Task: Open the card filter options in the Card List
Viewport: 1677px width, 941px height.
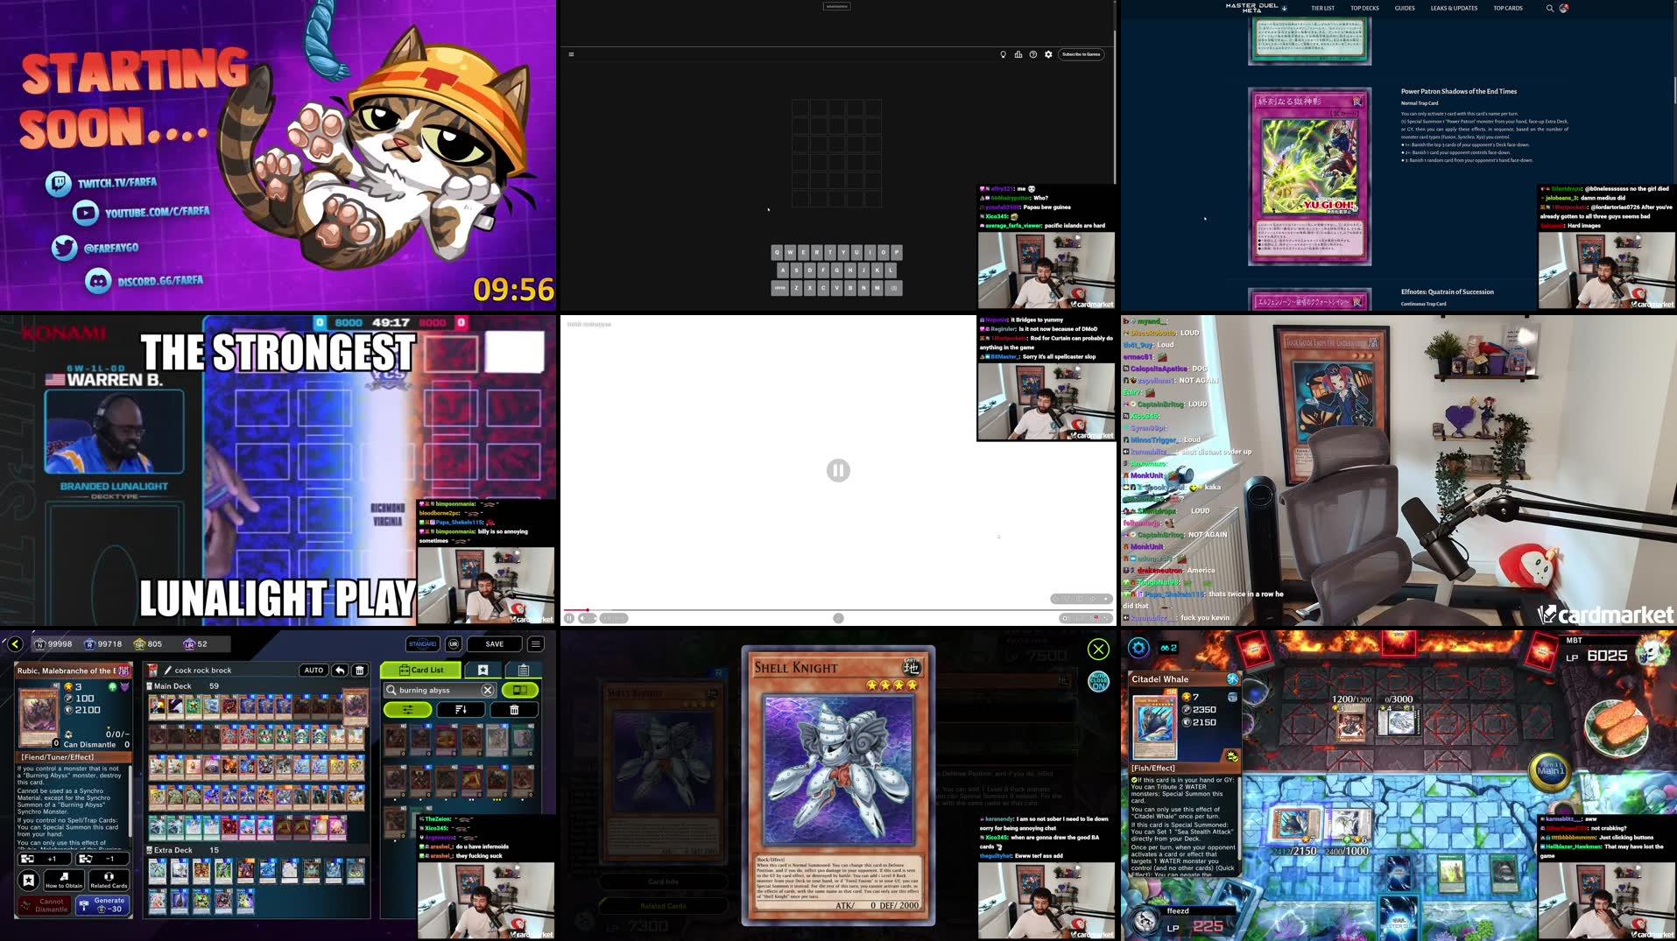Action: pyautogui.click(x=408, y=710)
